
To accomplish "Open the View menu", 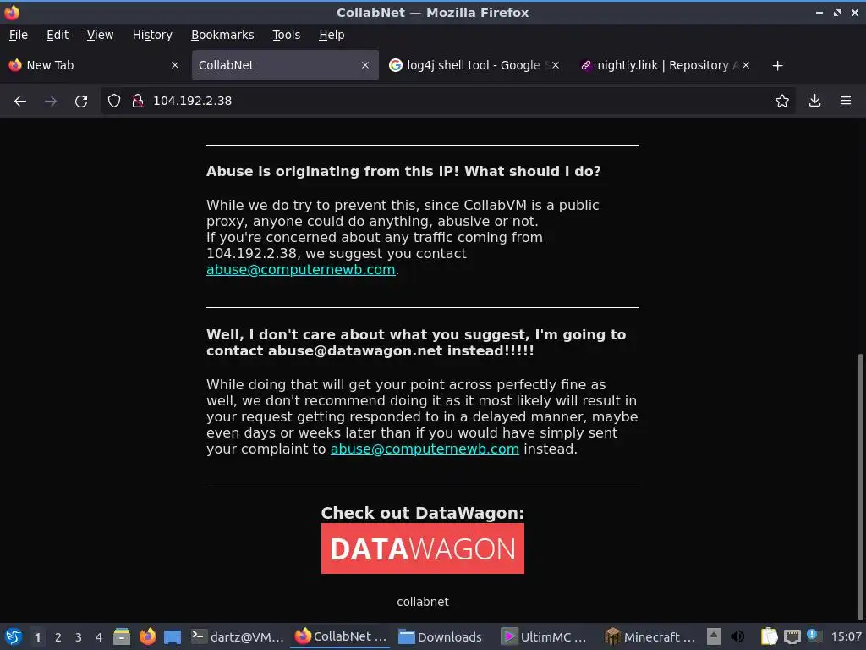I will 100,35.
